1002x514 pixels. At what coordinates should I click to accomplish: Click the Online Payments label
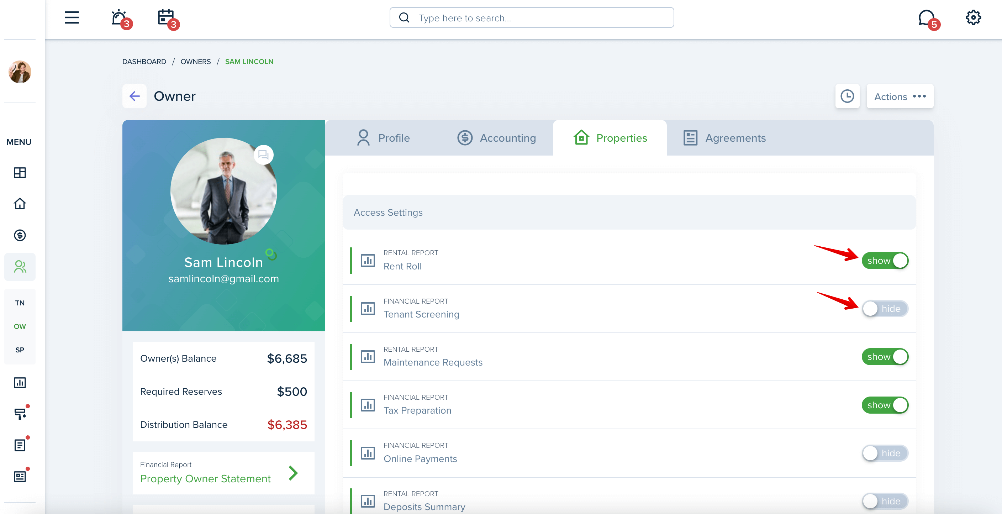click(x=420, y=459)
